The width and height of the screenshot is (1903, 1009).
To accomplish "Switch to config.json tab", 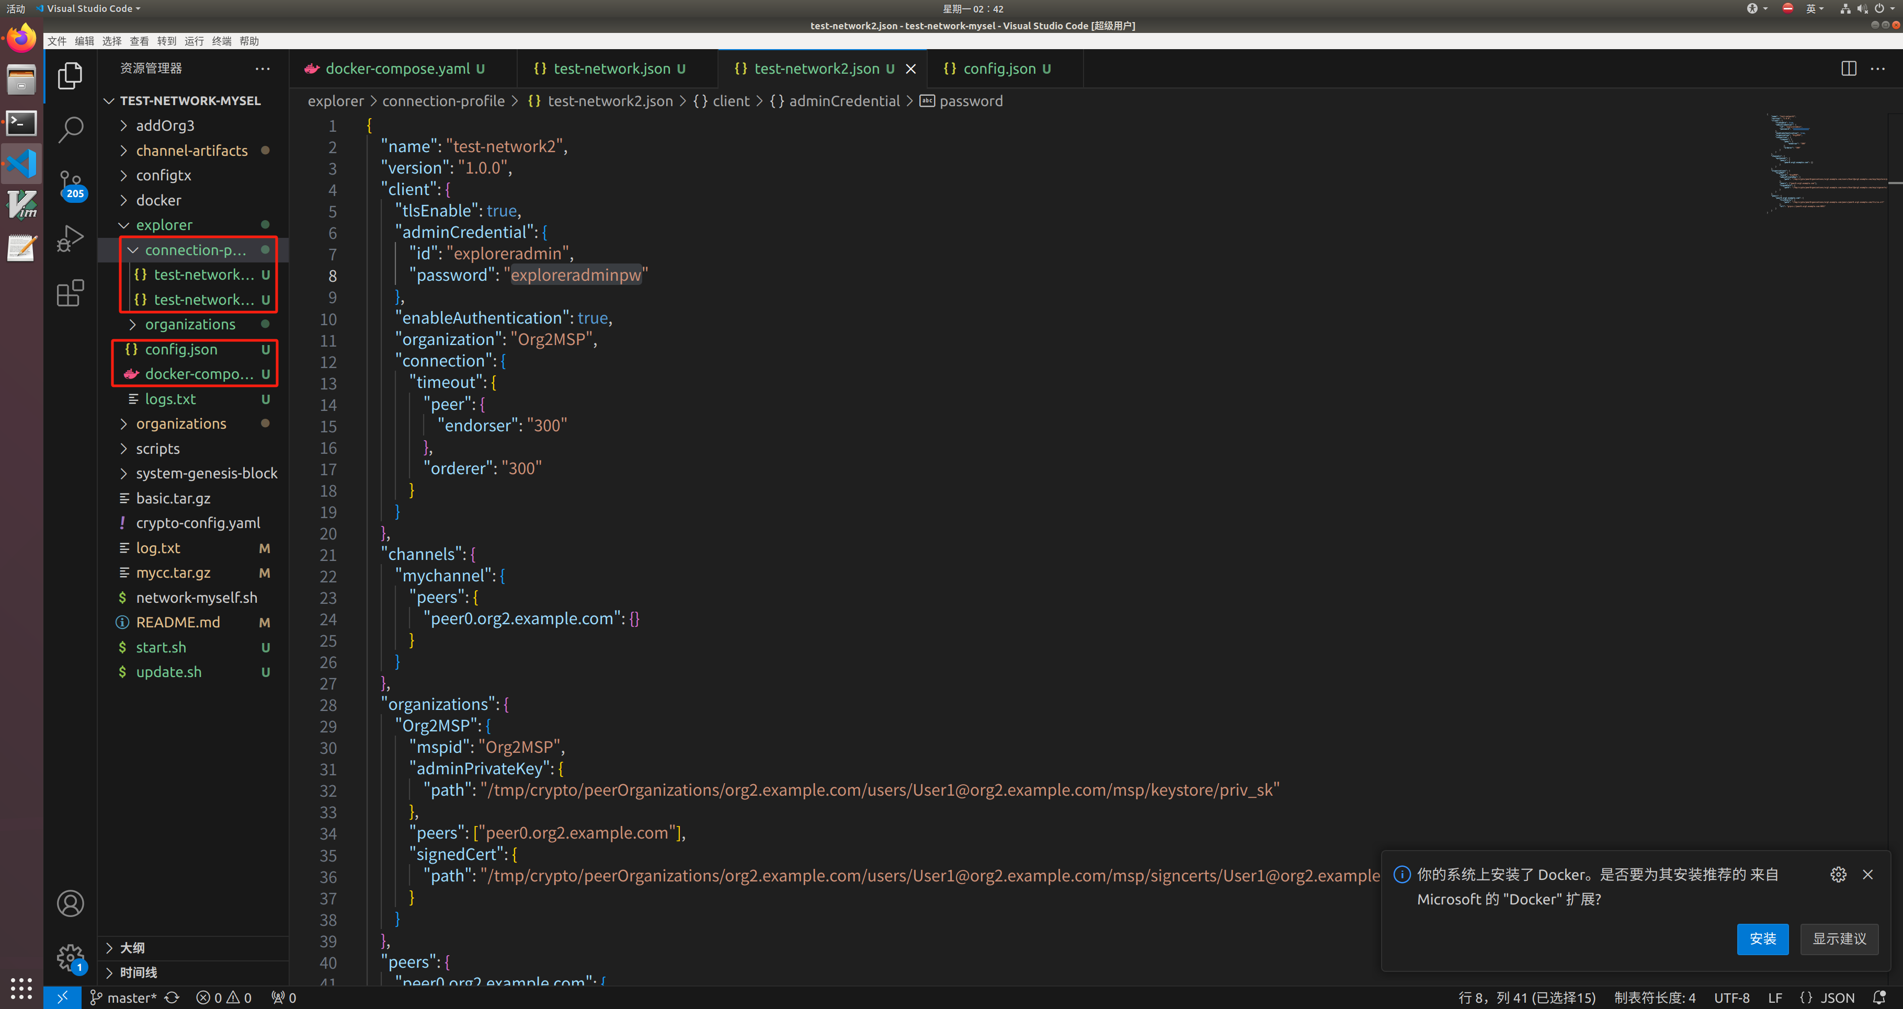I will pyautogui.click(x=1004, y=68).
